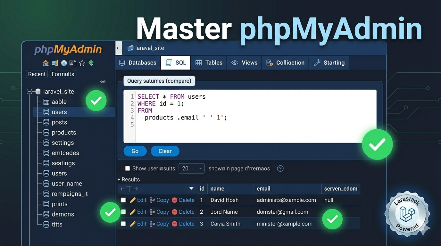Click inside the SQL query editor
441x246 pixels.
pyautogui.click(x=250, y=116)
